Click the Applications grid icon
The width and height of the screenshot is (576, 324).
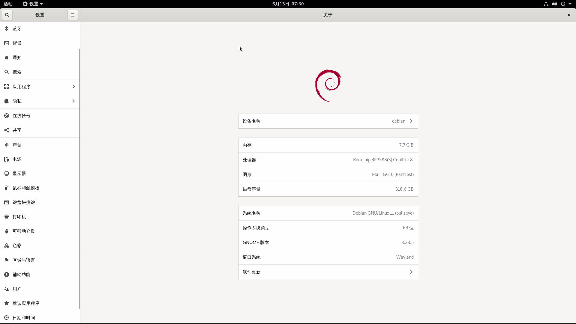click(7, 87)
